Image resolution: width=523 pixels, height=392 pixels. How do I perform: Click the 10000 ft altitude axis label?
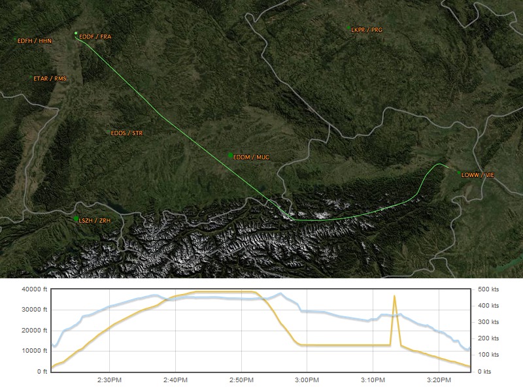click(x=35, y=351)
